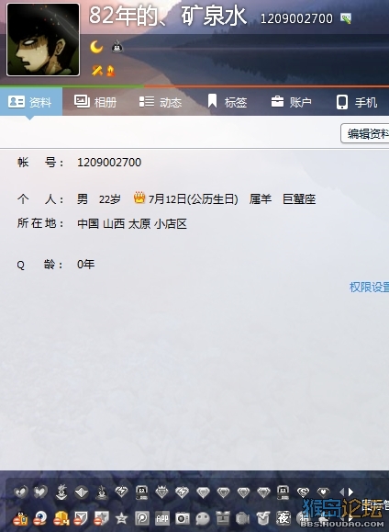Open the 标签 tags tab
This screenshot has width=389, height=532.
227,102
